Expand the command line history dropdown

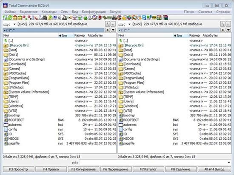(x=229, y=163)
